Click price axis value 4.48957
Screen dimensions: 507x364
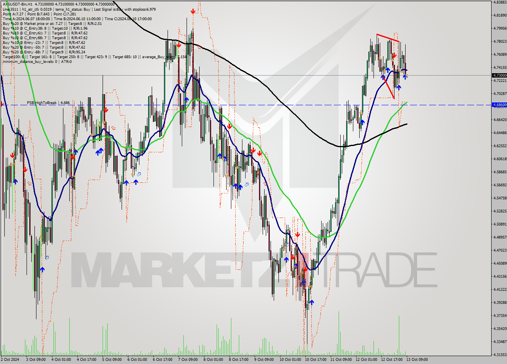tap(500, 237)
